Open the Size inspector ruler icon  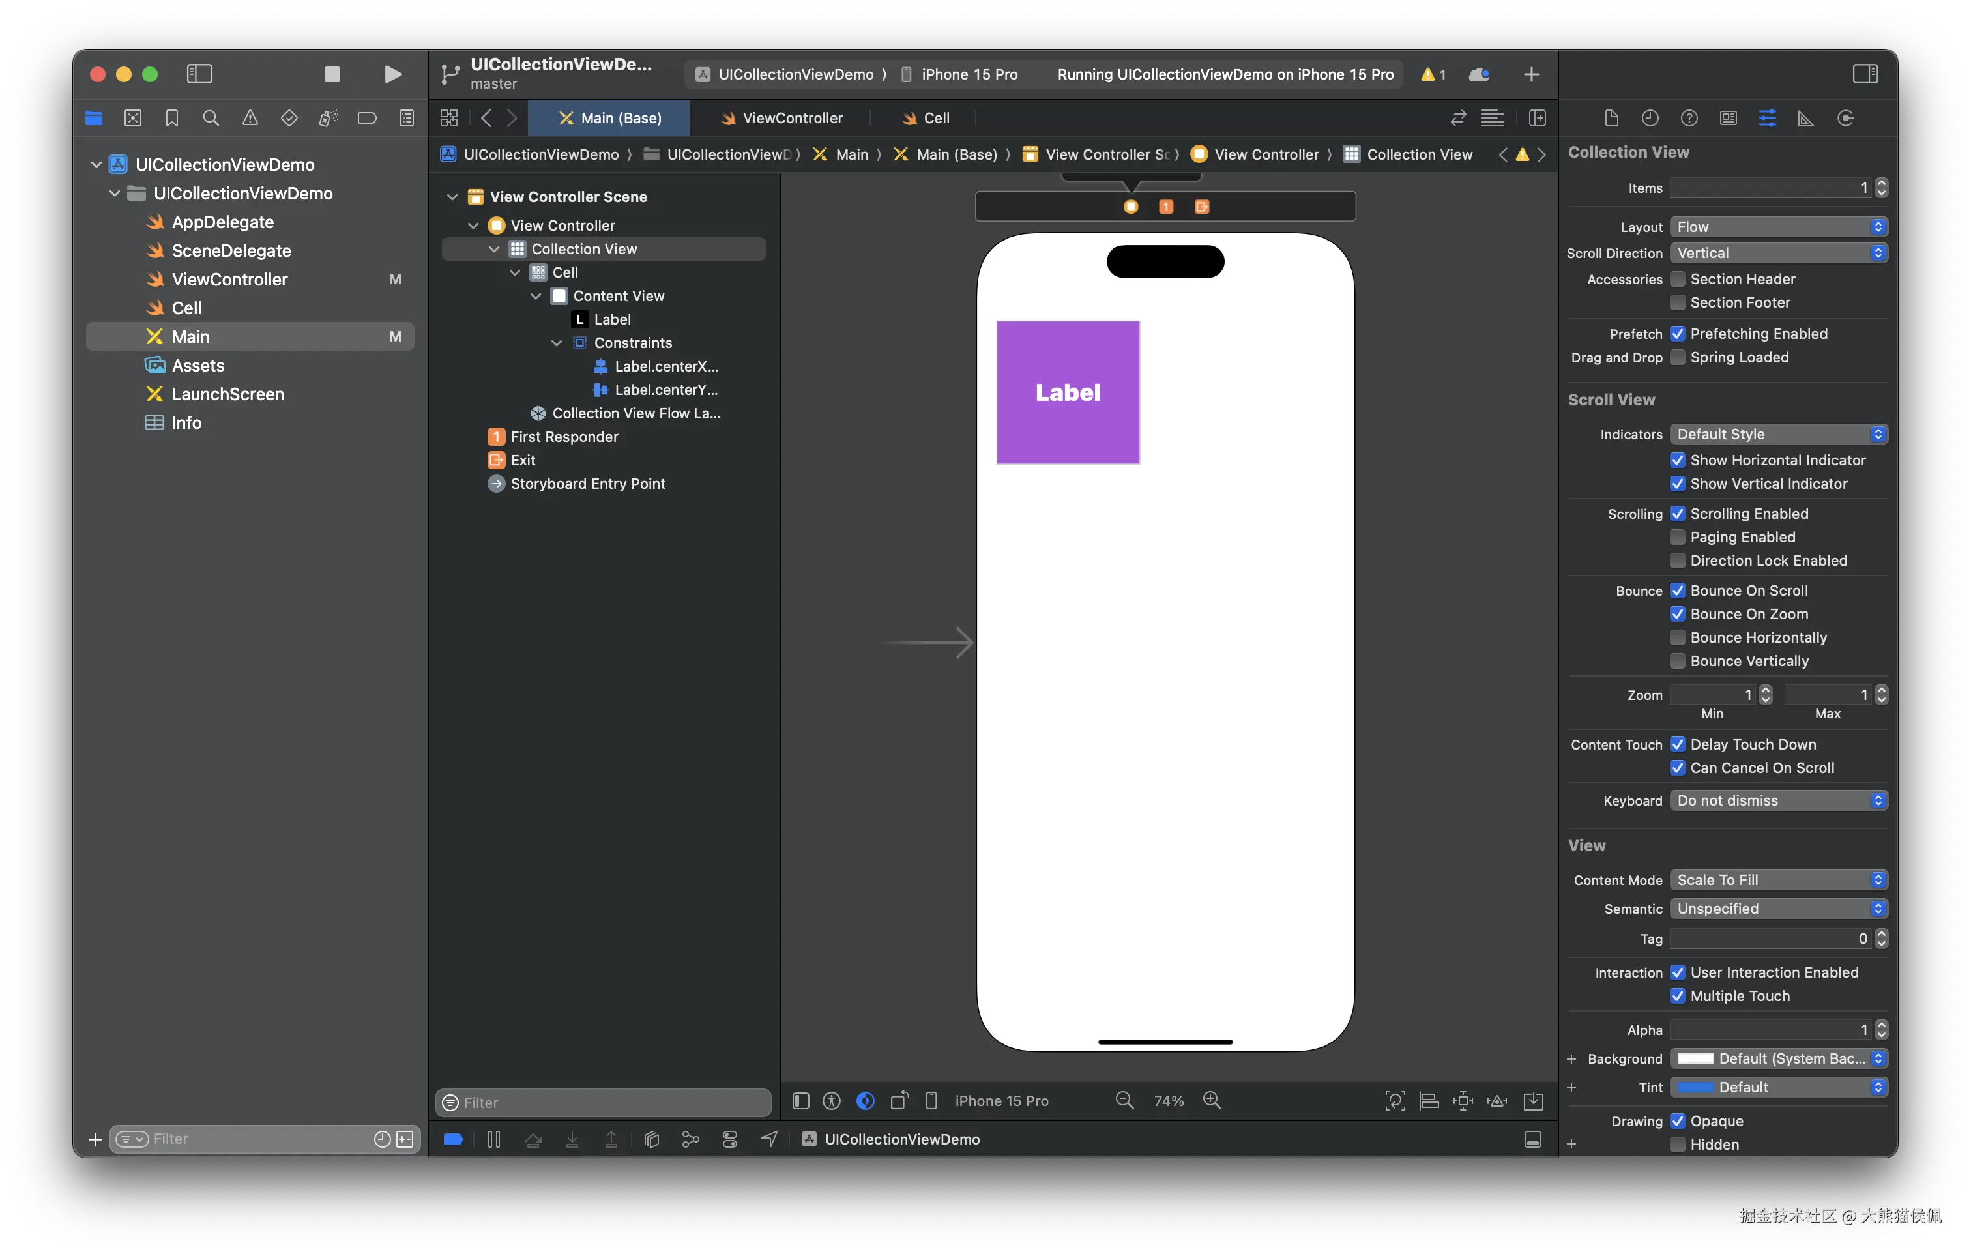1805,119
